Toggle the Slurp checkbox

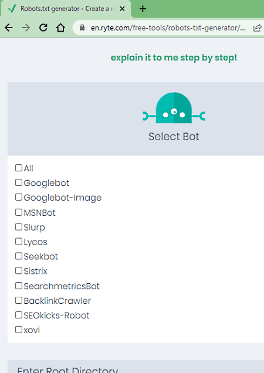pyautogui.click(x=19, y=227)
